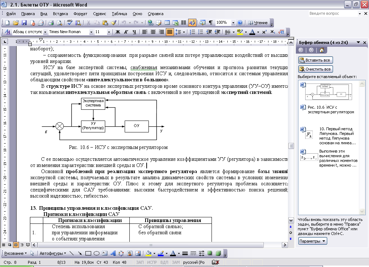Viewport: 369px width, 267px height.
Task: Toggle justified alignment
Action: (x=170, y=32)
